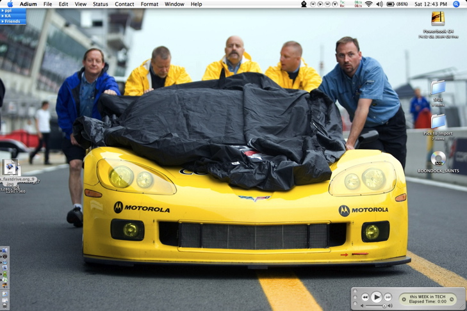Image resolution: width=467 pixels, height=311 pixels.
Task: Click the DVD Player dock icon
Action: [x=4, y=256]
